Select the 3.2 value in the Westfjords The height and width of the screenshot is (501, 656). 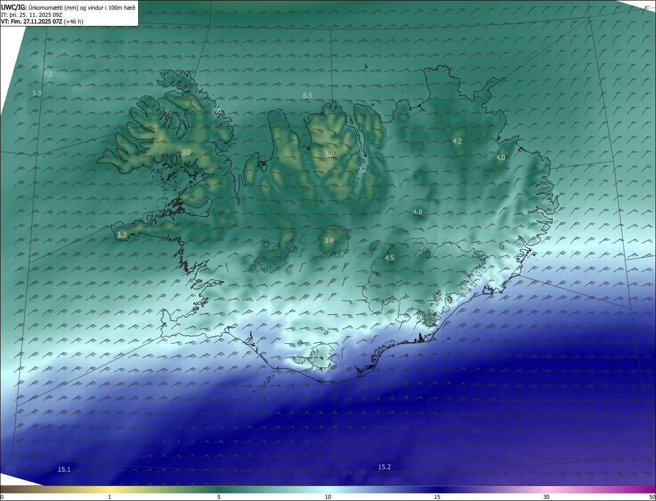186,153
